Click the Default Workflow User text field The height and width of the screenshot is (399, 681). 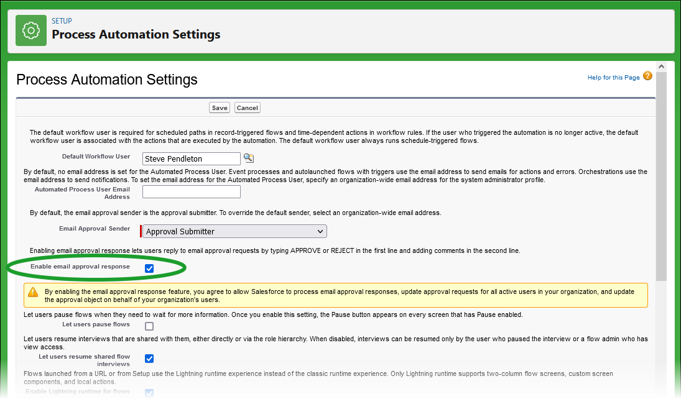tap(191, 159)
